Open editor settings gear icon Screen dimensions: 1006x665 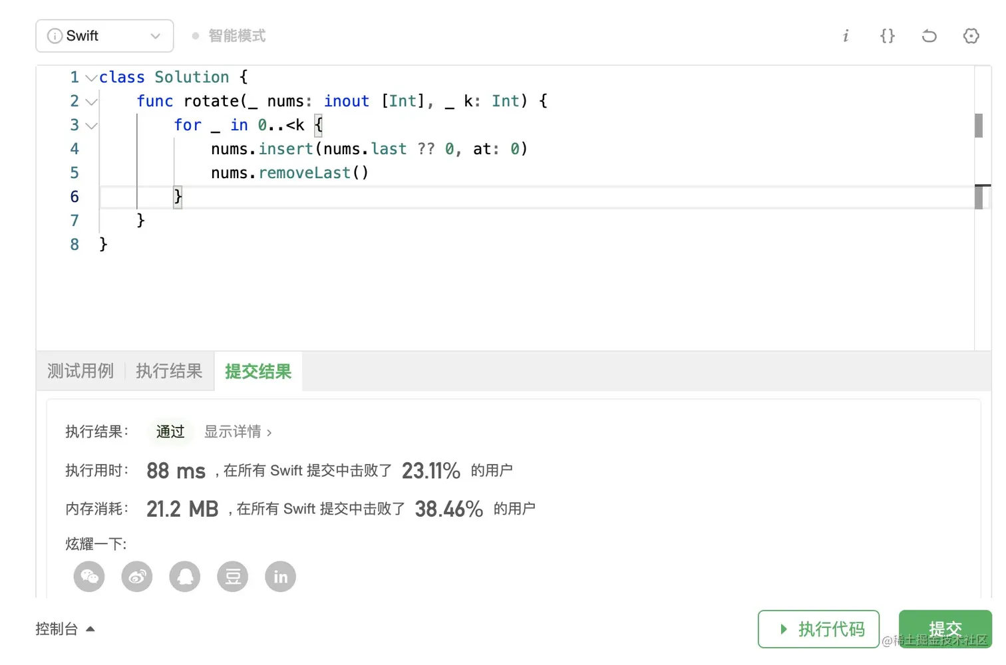click(971, 36)
